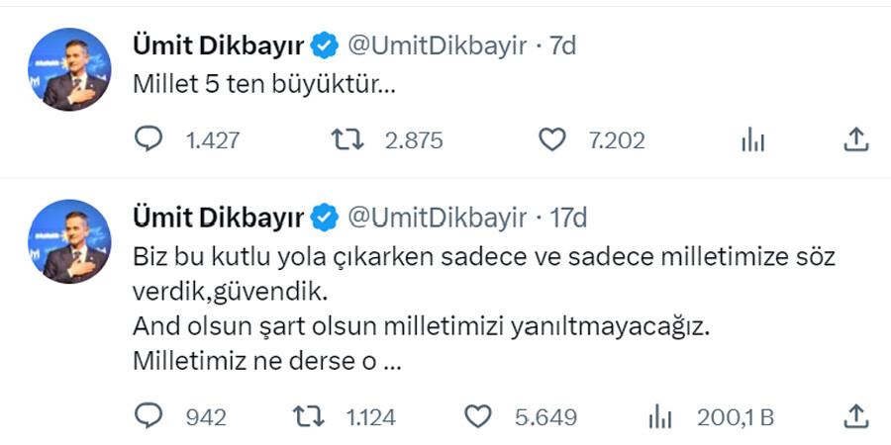Click verified badge on the 17d tweet
Image resolution: width=891 pixels, height=445 pixels.
pos(326,217)
